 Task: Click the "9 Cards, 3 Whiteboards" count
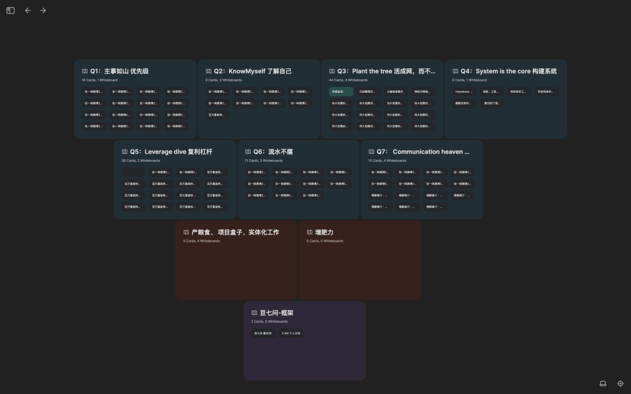point(224,80)
